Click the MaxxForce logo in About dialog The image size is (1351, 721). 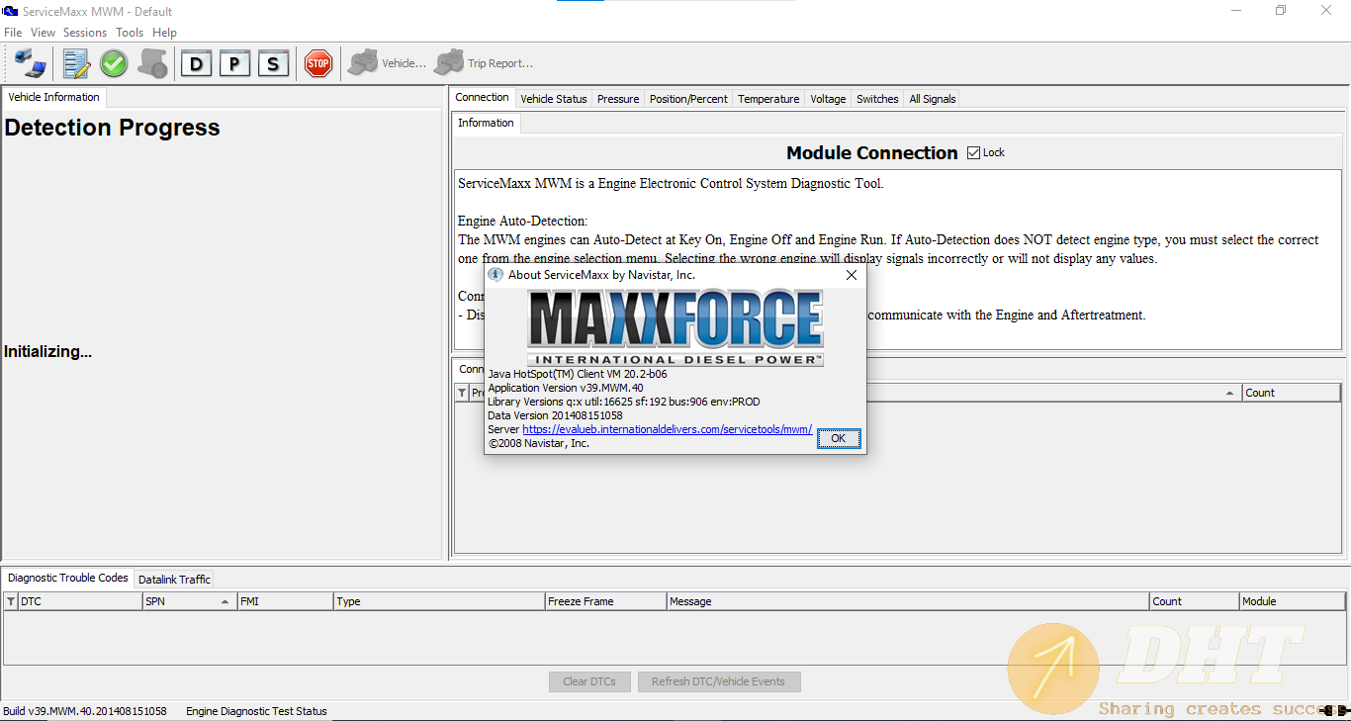[675, 326]
